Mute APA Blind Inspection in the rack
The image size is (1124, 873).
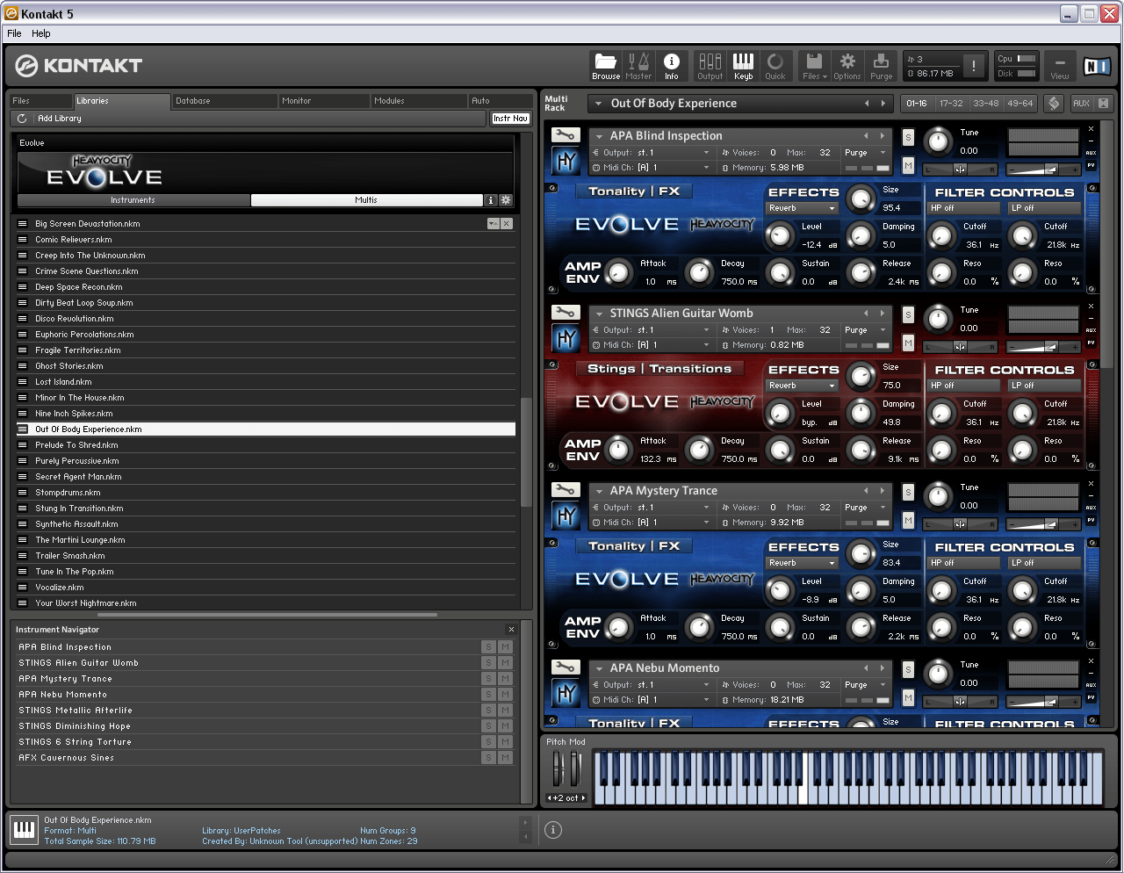(908, 166)
